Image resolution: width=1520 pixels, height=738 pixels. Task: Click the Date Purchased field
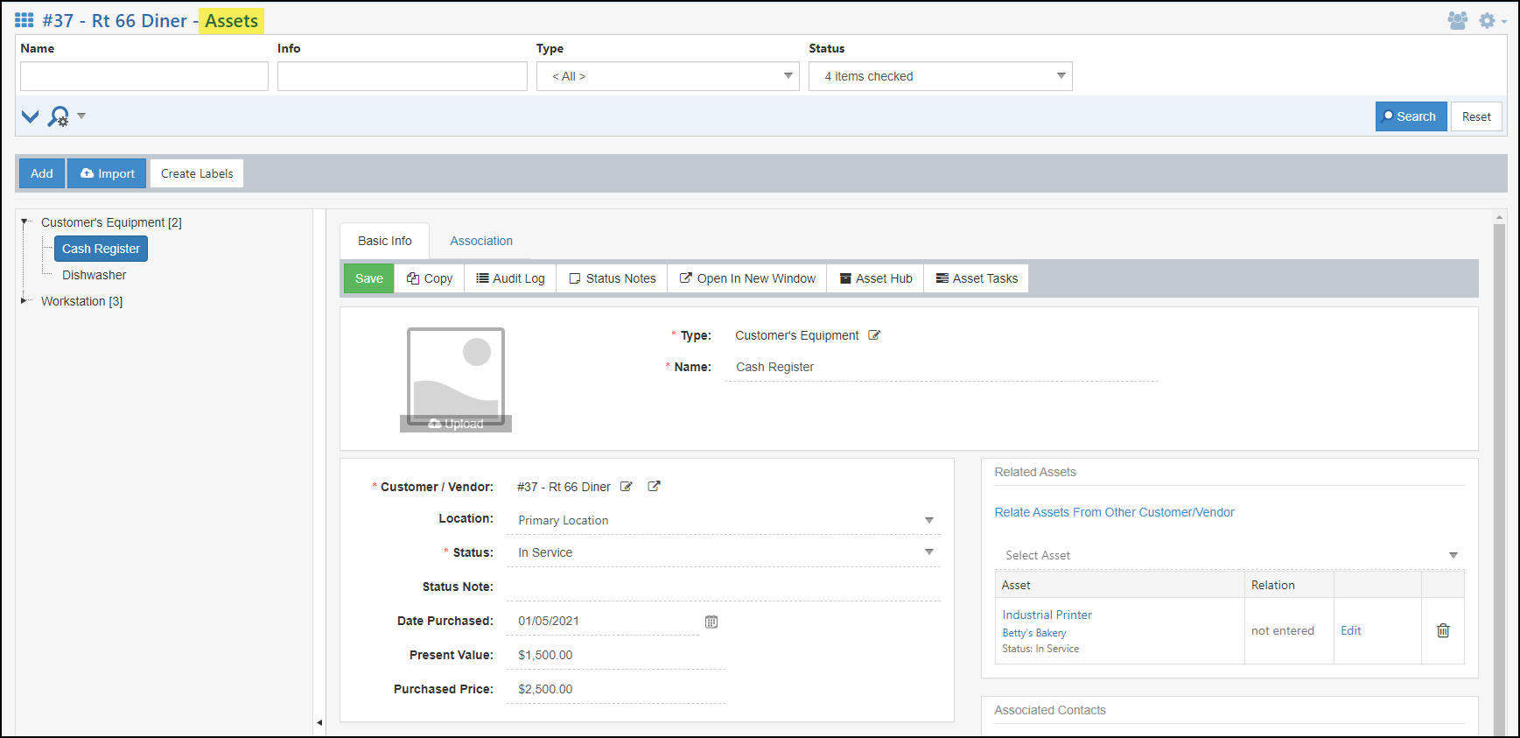tap(603, 621)
